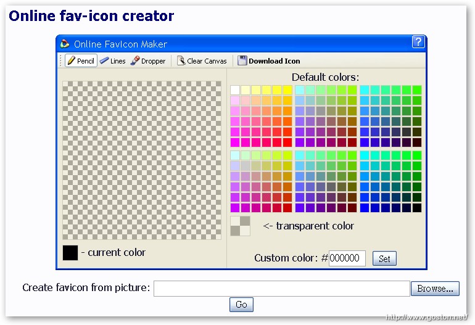Pick the pure yellow swatch beside white row
The height and width of the screenshot is (325, 475).
287,90
